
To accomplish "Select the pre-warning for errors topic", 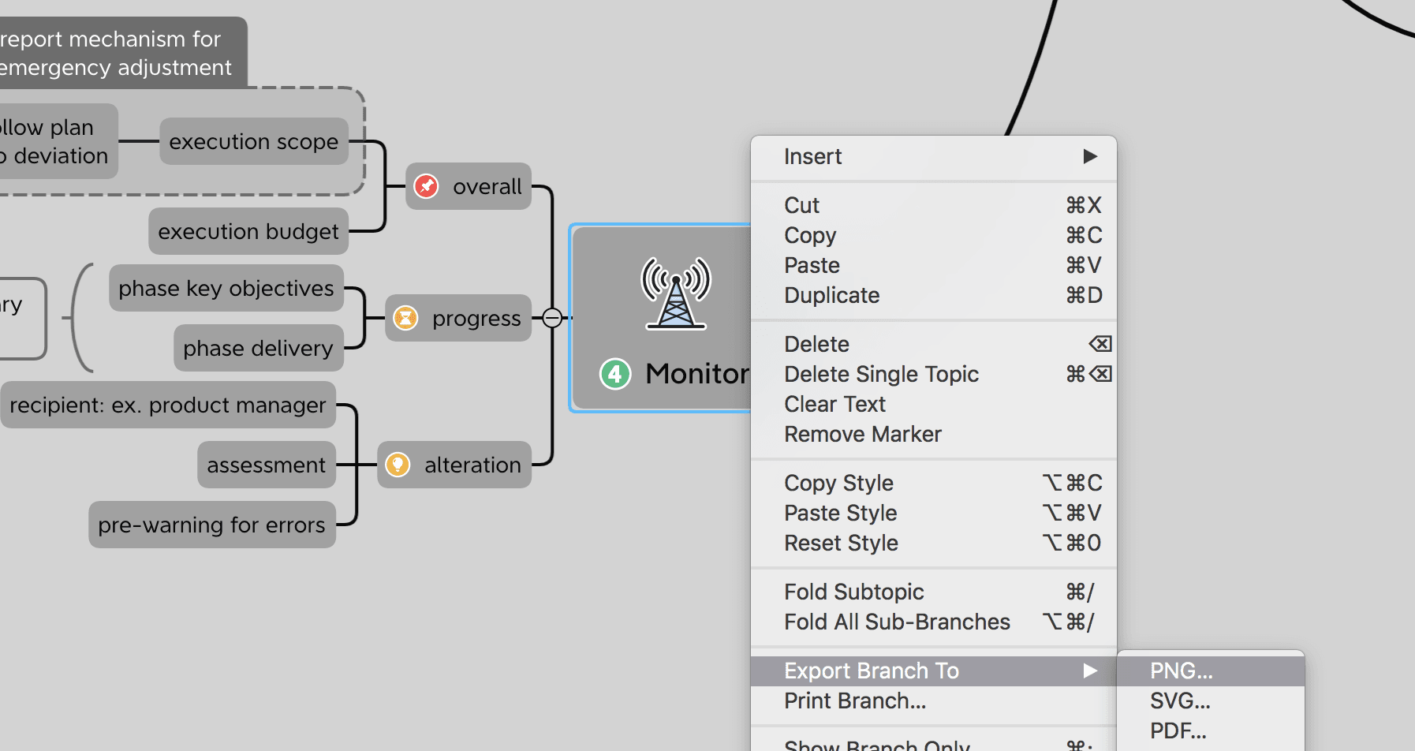I will pyautogui.click(x=212, y=525).
